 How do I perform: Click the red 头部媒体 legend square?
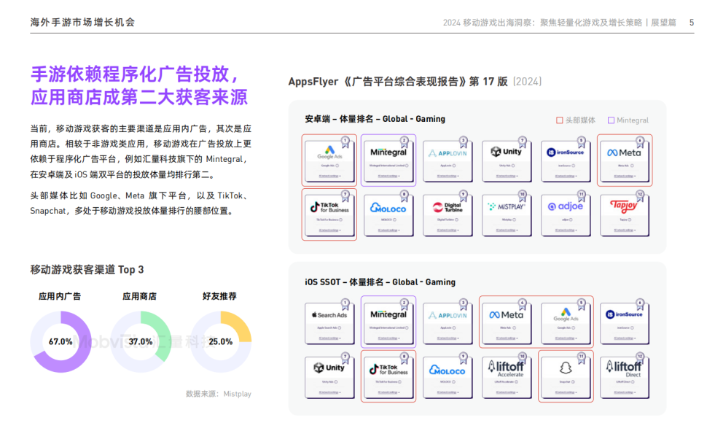(x=560, y=120)
